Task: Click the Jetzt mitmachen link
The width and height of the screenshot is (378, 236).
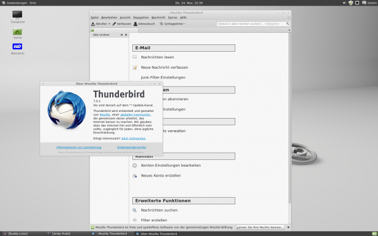Action: [134, 139]
